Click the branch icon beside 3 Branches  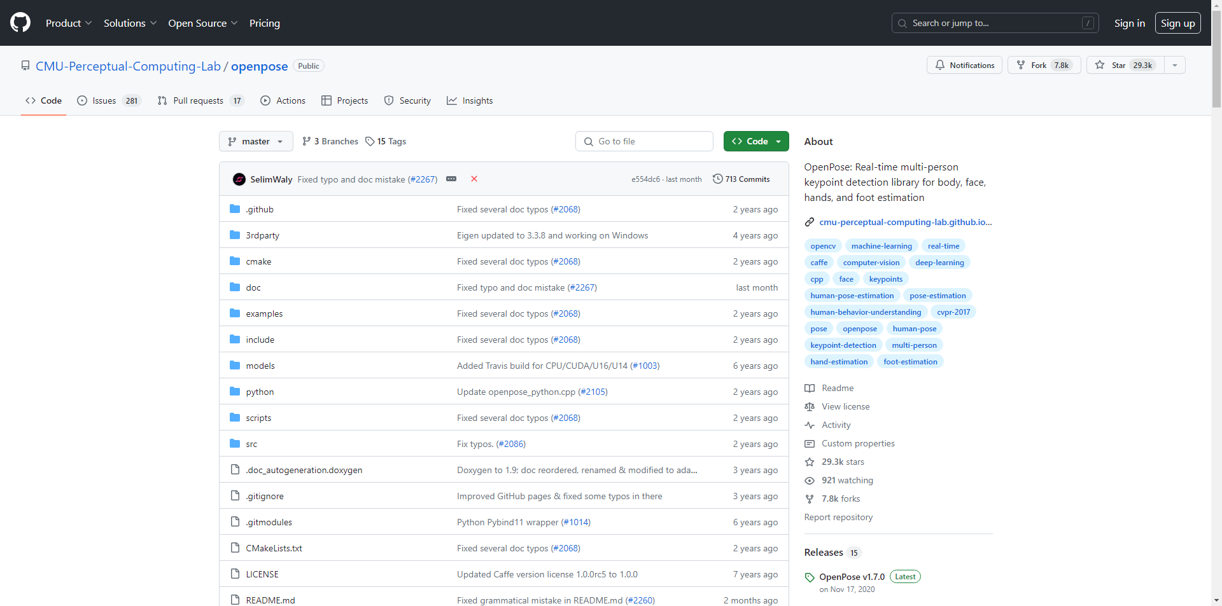tap(307, 141)
